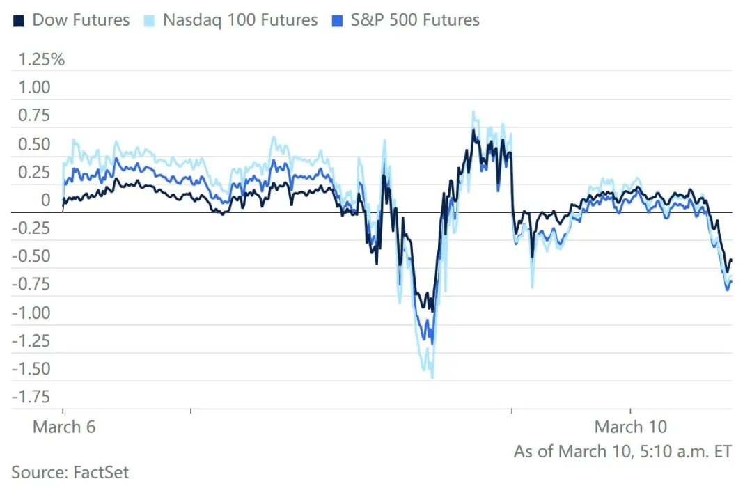Select the Dow Futures legend label
The width and height of the screenshot is (752, 488).
click(81, 20)
